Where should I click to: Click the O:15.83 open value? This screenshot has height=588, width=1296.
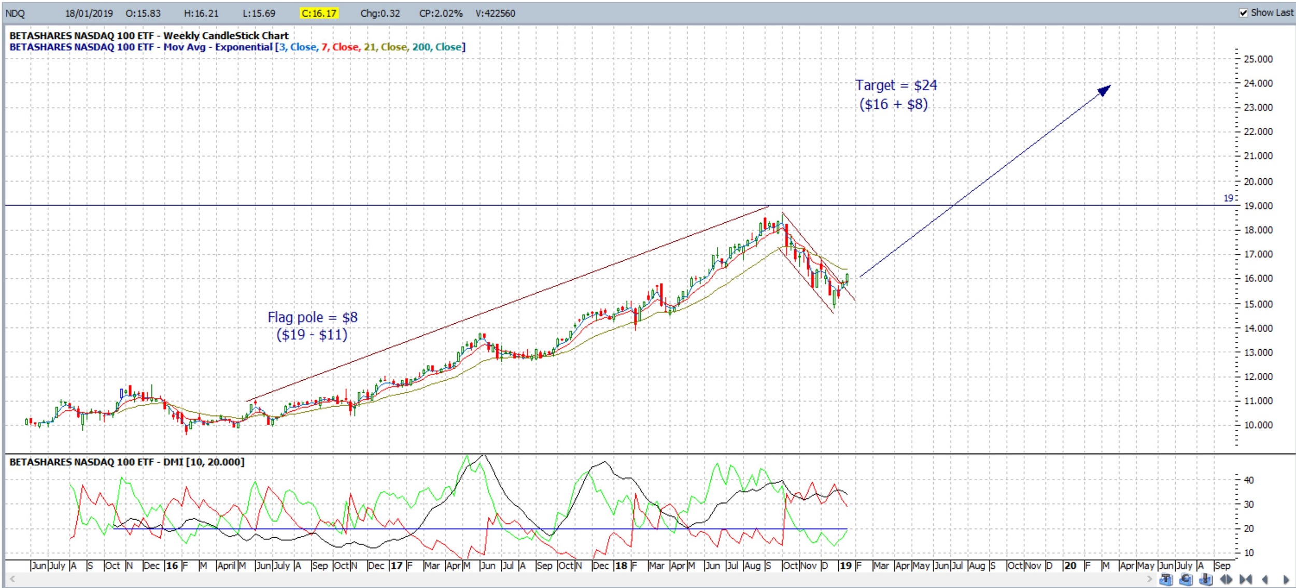pyautogui.click(x=143, y=13)
